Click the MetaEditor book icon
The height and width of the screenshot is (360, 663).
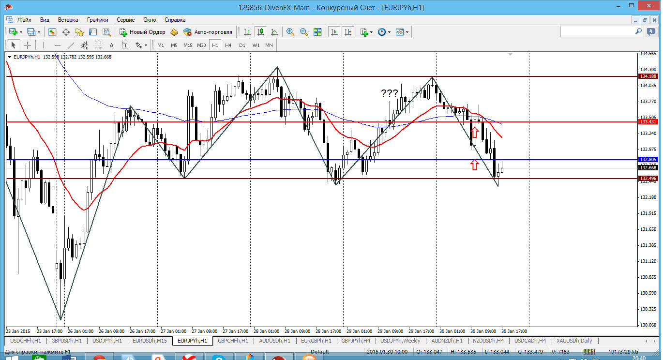click(174, 32)
